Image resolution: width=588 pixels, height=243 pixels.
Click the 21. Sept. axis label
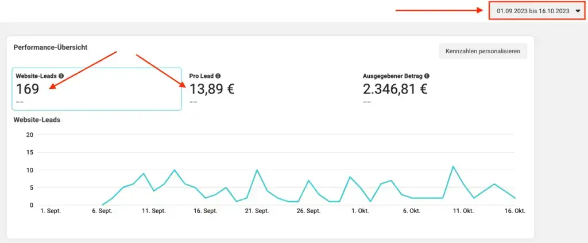257,211
